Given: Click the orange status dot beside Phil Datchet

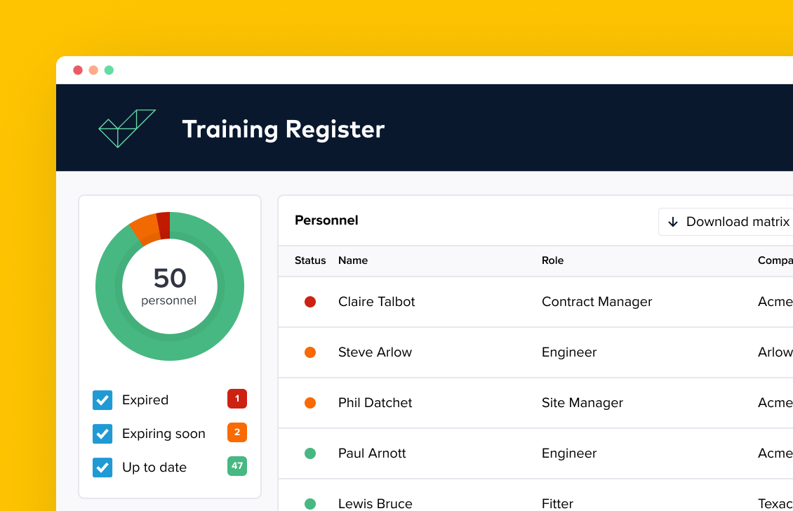Looking at the screenshot, I should click(310, 403).
